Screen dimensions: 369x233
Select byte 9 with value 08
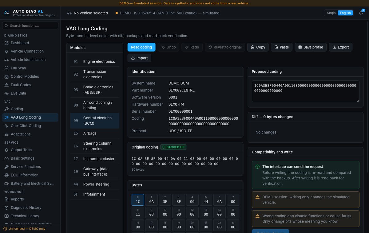coord(152,212)
